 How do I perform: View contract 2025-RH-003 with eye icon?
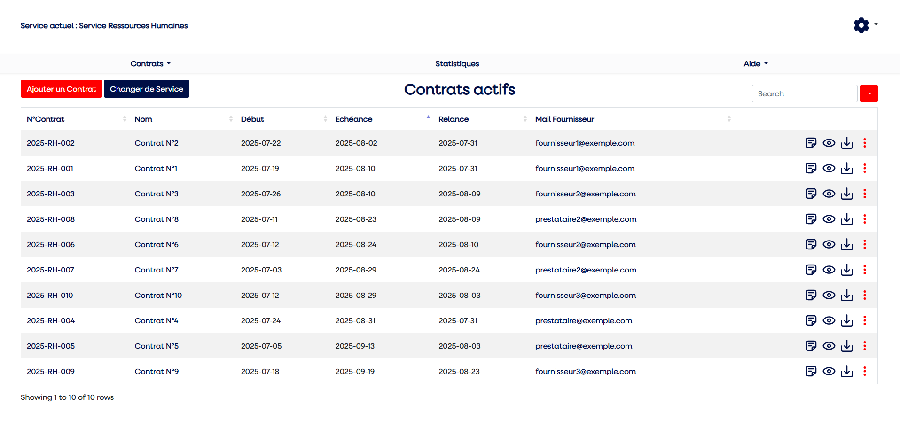click(x=829, y=194)
